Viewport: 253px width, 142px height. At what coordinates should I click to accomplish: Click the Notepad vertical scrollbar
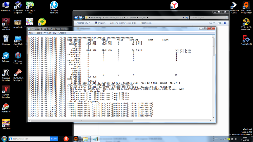click(x=214, y=76)
